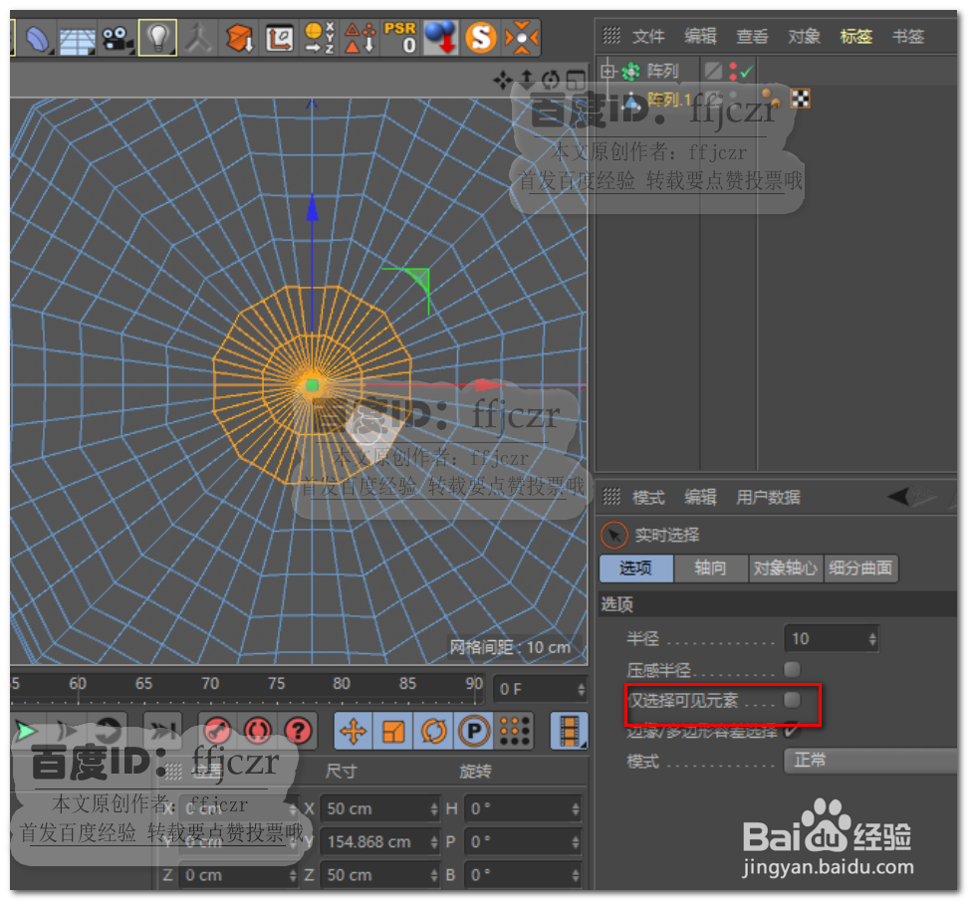Open the 编辑 menu in object manager
The image size is (968, 901).
701,37
